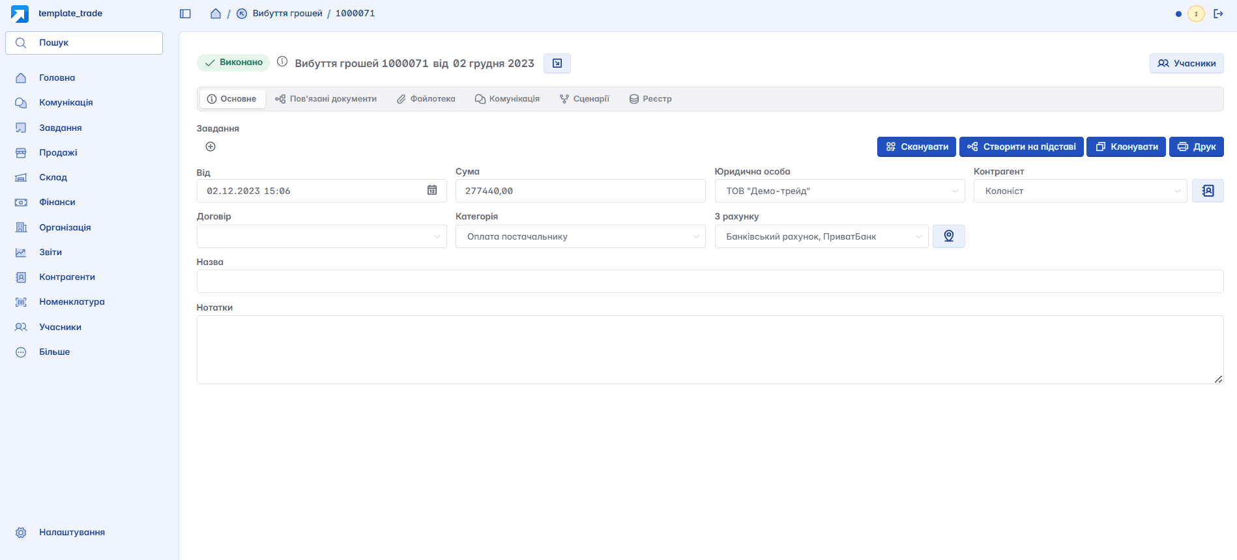Click the Налаштування gear icon
Screen dimensions: 1237x560
21,533
